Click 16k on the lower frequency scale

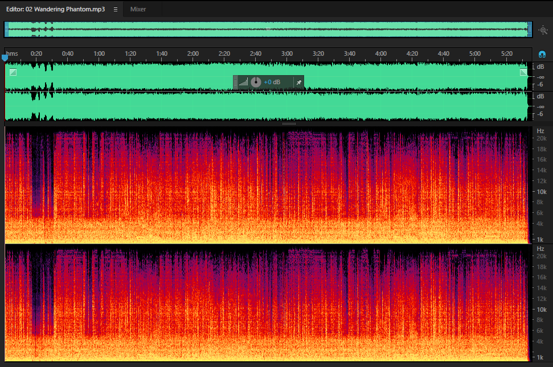[x=542, y=277]
